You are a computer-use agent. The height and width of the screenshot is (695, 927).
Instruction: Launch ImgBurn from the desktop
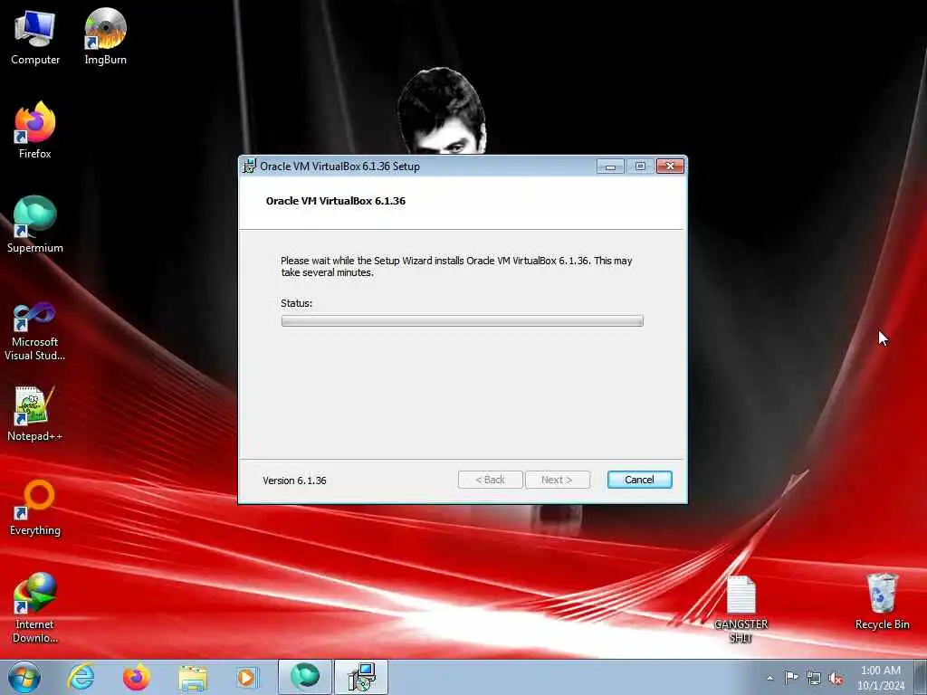coord(105,36)
